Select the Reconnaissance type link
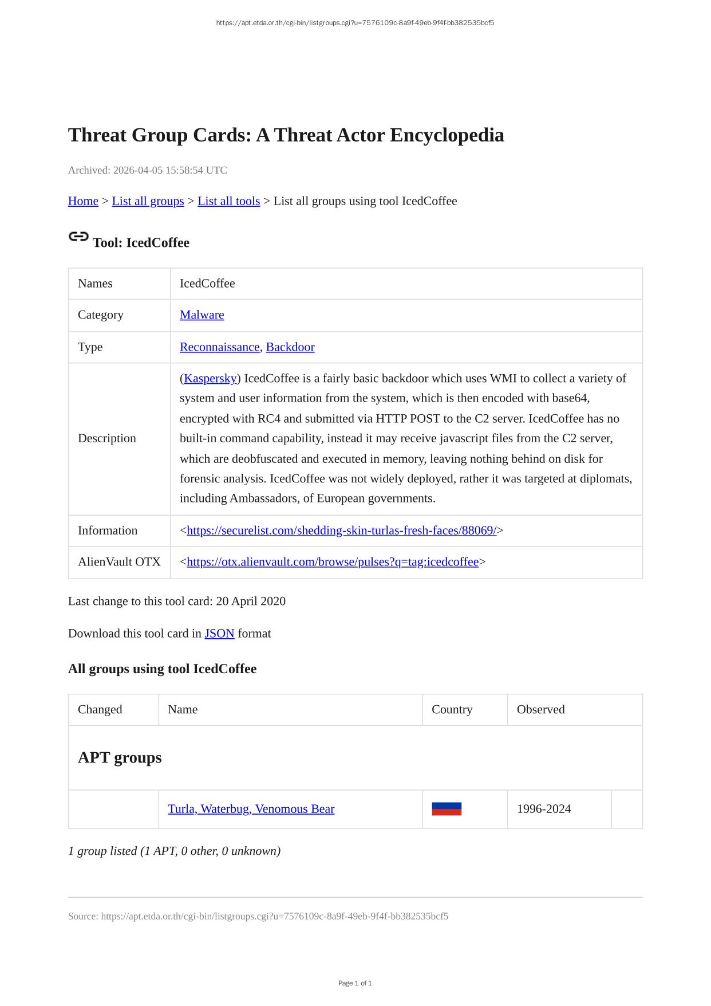Screen dimensions: 711x1006 219,347
